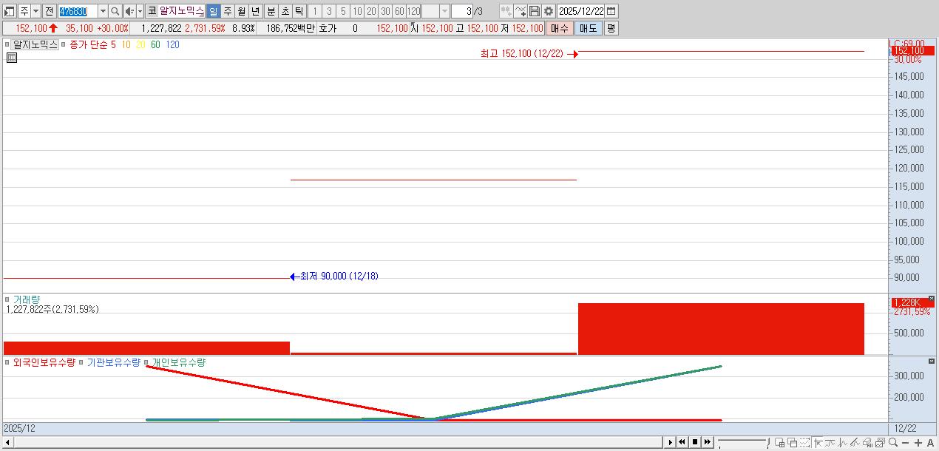939x451 pixels.
Task: Click the 평 button
Action: 611,28
